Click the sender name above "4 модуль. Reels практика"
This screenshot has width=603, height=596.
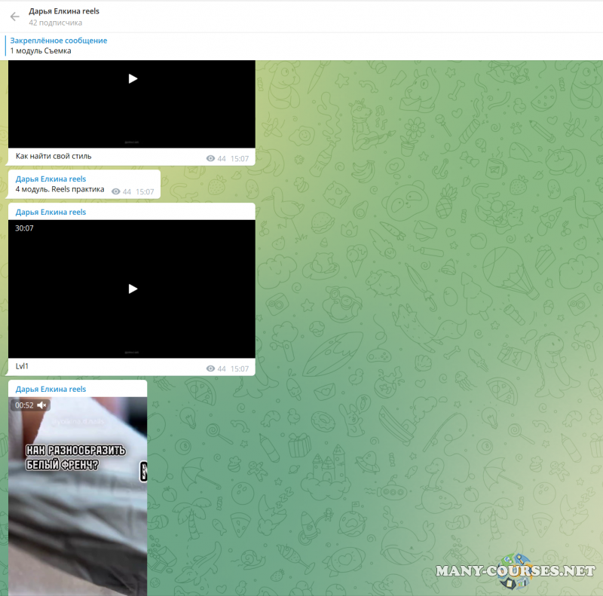click(51, 179)
